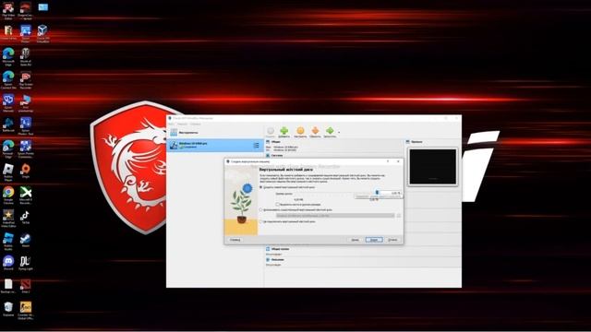Open World of Tanks desktop shortcut

click(x=25, y=56)
